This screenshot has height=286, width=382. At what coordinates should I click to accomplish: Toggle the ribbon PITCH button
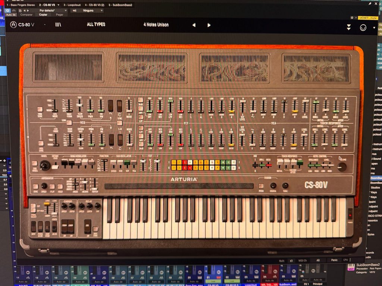pyautogui.click(x=261, y=186)
